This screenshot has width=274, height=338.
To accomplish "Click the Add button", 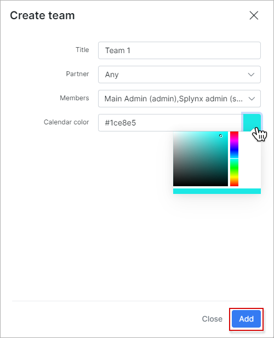I will (x=246, y=319).
